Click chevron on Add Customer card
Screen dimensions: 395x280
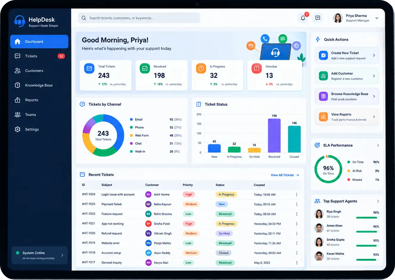[x=374, y=76]
